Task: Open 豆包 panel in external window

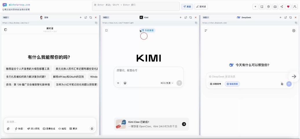Action: click(x=85, y=17)
